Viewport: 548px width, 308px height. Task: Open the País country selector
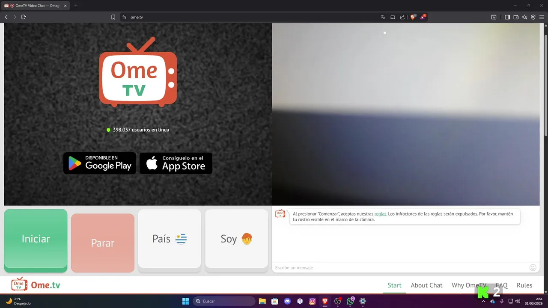(x=170, y=239)
